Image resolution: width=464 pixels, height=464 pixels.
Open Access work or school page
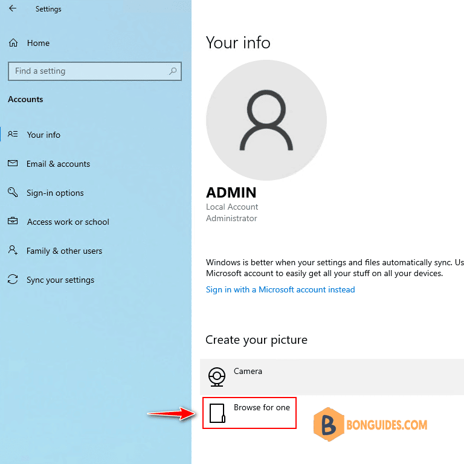point(68,222)
